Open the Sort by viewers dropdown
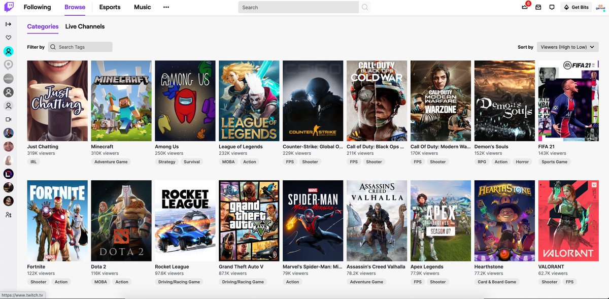The image size is (609, 299). click(567, 47)
